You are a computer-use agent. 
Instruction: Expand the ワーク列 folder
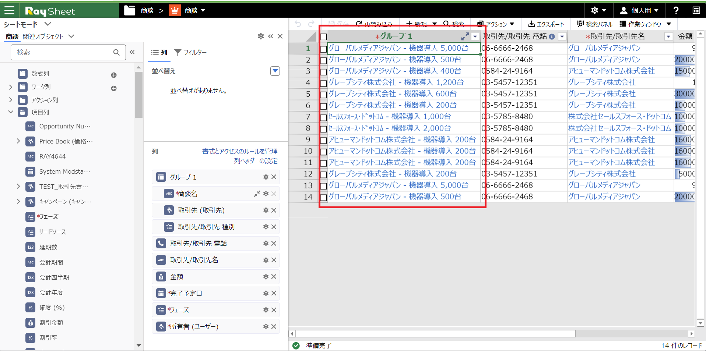(10, 87)
